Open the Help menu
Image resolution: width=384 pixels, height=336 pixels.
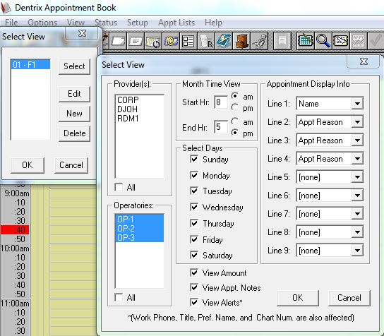pyautogui.click(x=214, y=23)
